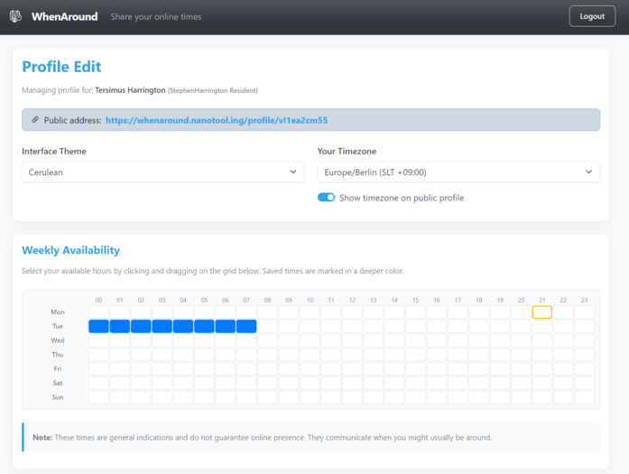Image resolution: width=629 pixels, height=474 pixels.
Task: Select the Thursday 15 hour cell
Action: click(x=415, y=355)
